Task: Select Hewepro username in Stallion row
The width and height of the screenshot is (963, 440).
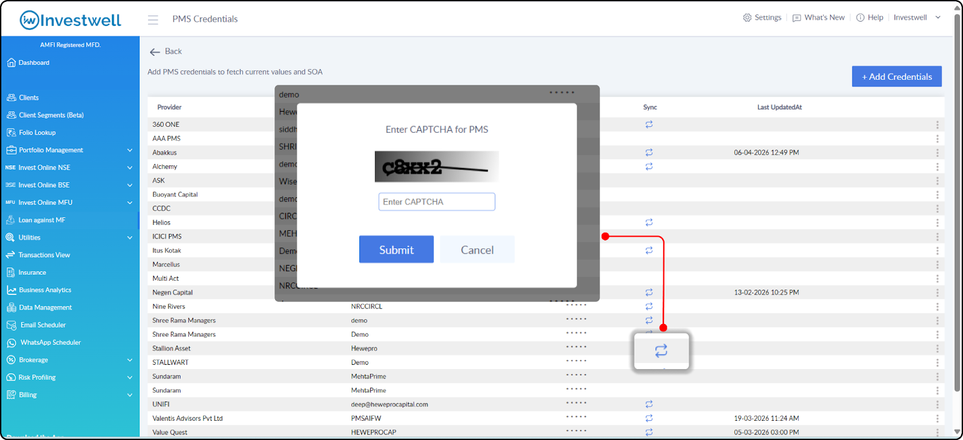Action: tap(364, 349)
